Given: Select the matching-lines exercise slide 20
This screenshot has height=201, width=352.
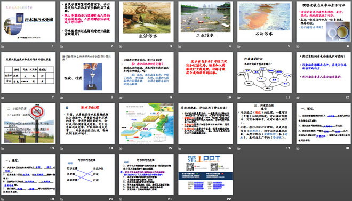Looking at the screenshot, I should [87, 174].
